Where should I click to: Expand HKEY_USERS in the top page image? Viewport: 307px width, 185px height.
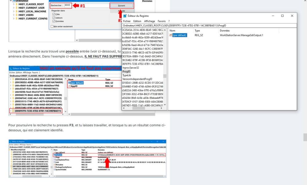(x=14, y=15)
